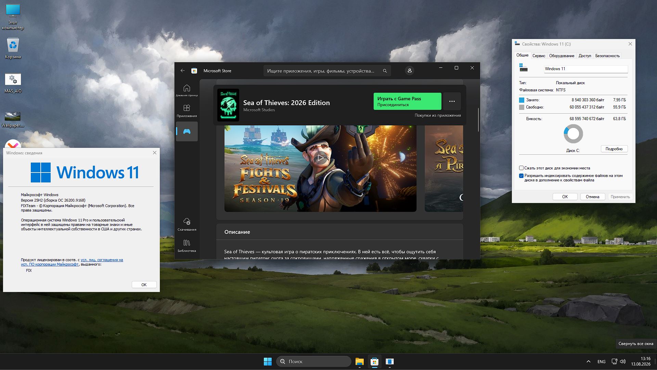
Task: Switch to Hardware (Оборудование) tab
Action: (x=562, y=56)
